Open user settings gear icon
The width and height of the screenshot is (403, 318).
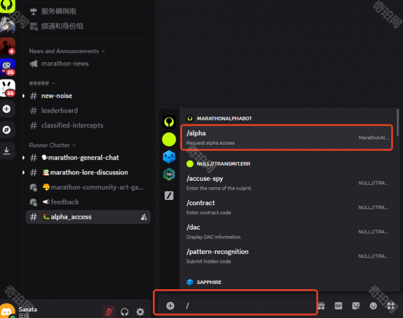(x=140, y=312)
